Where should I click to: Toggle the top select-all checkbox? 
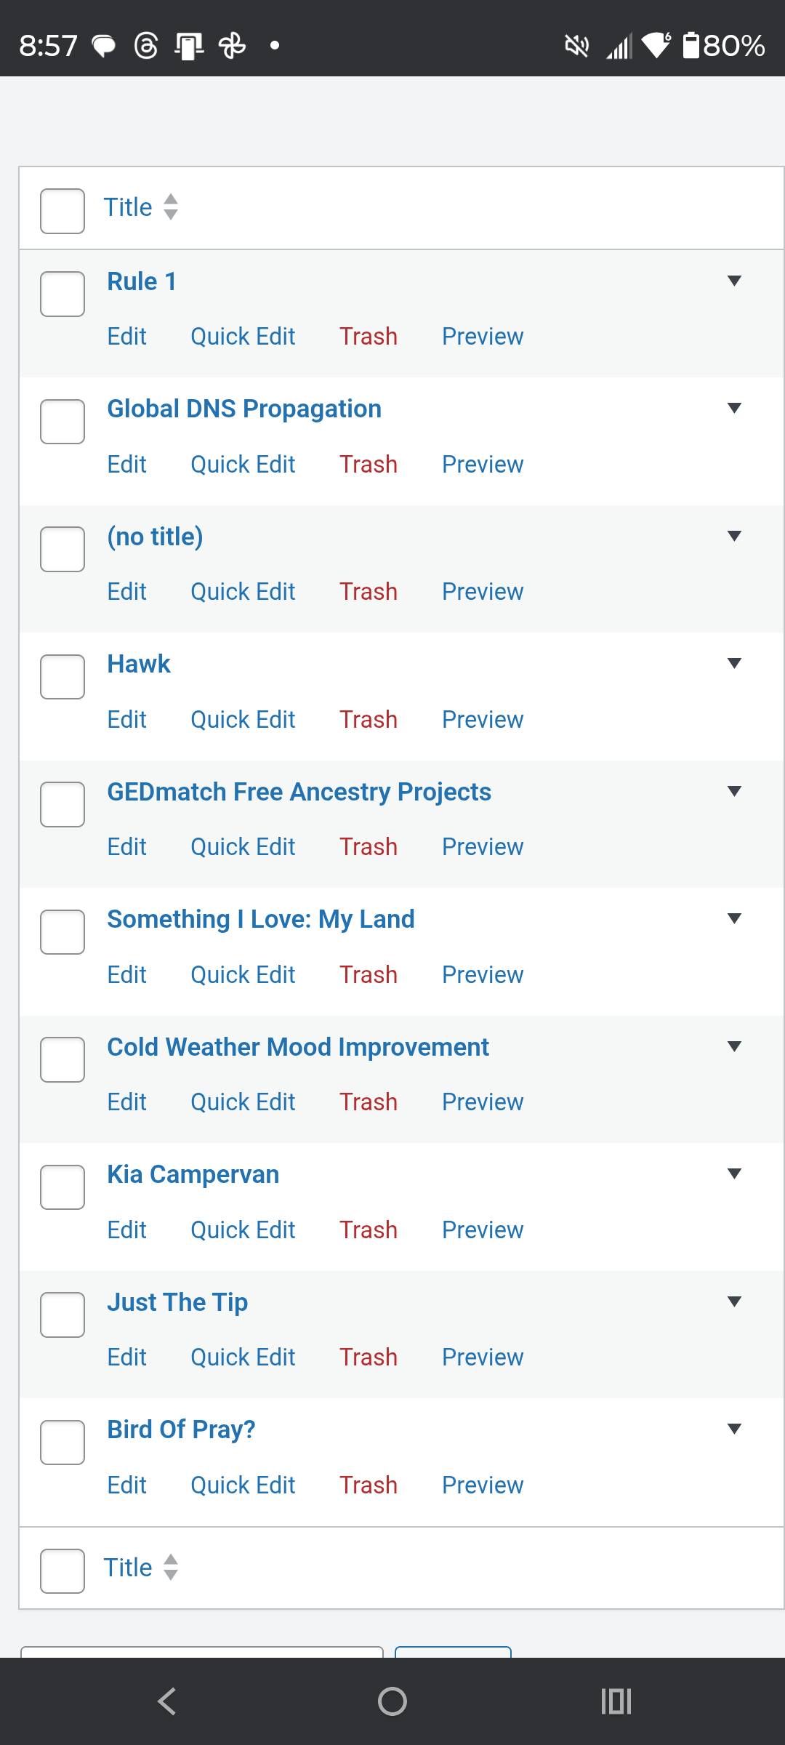pos(63,211)
